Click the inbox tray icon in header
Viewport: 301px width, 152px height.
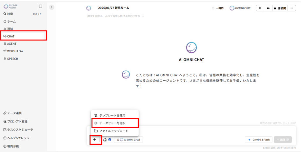click(268, 8)
